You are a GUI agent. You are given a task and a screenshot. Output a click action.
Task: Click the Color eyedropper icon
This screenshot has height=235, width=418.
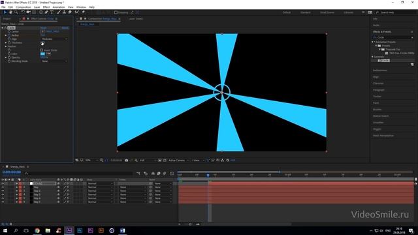click(x=48, y=54)
